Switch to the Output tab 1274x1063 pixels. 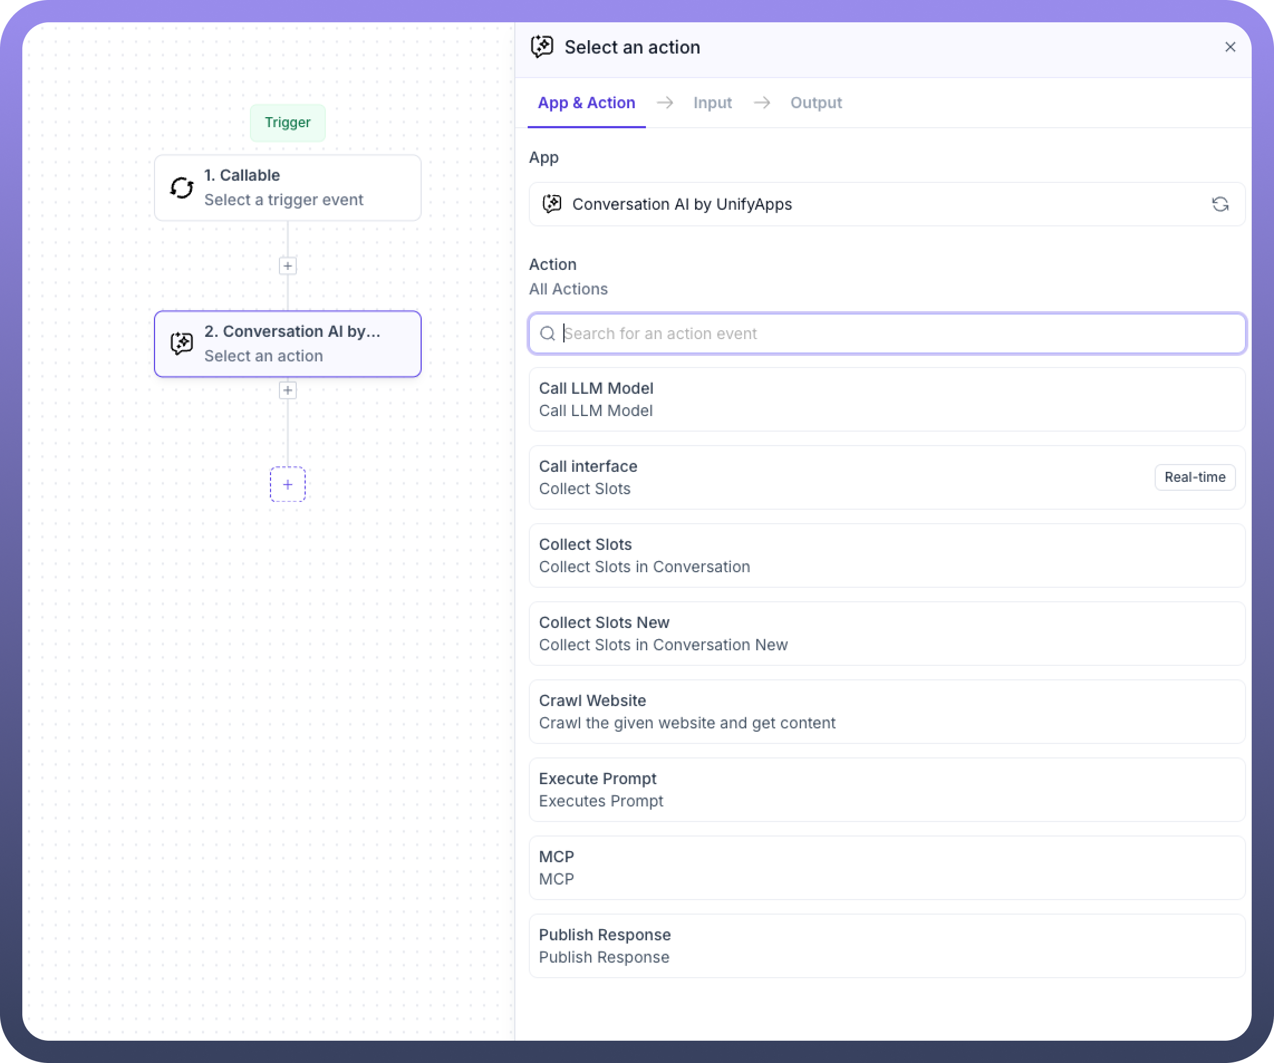(x=815, y=103)
